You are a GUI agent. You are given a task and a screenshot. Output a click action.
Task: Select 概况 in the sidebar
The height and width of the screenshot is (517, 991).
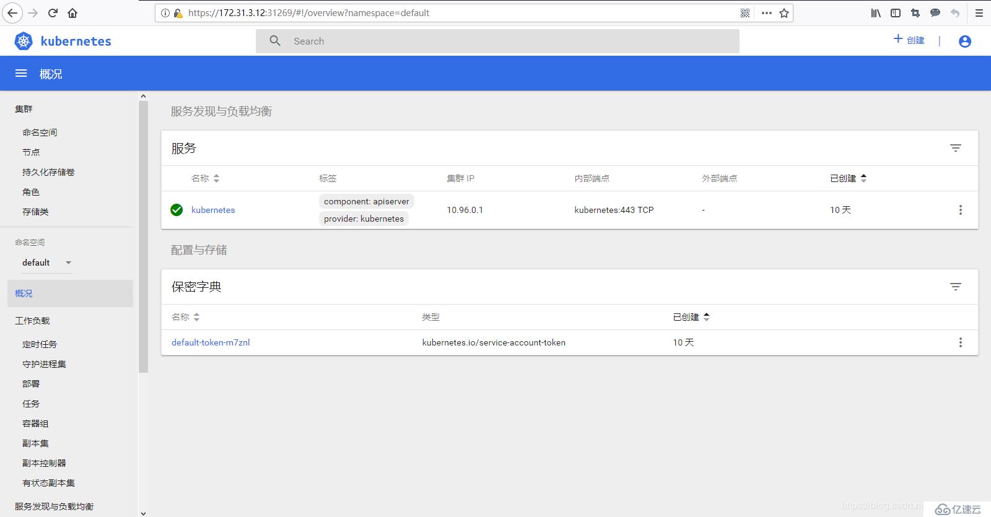pos(70,293)
